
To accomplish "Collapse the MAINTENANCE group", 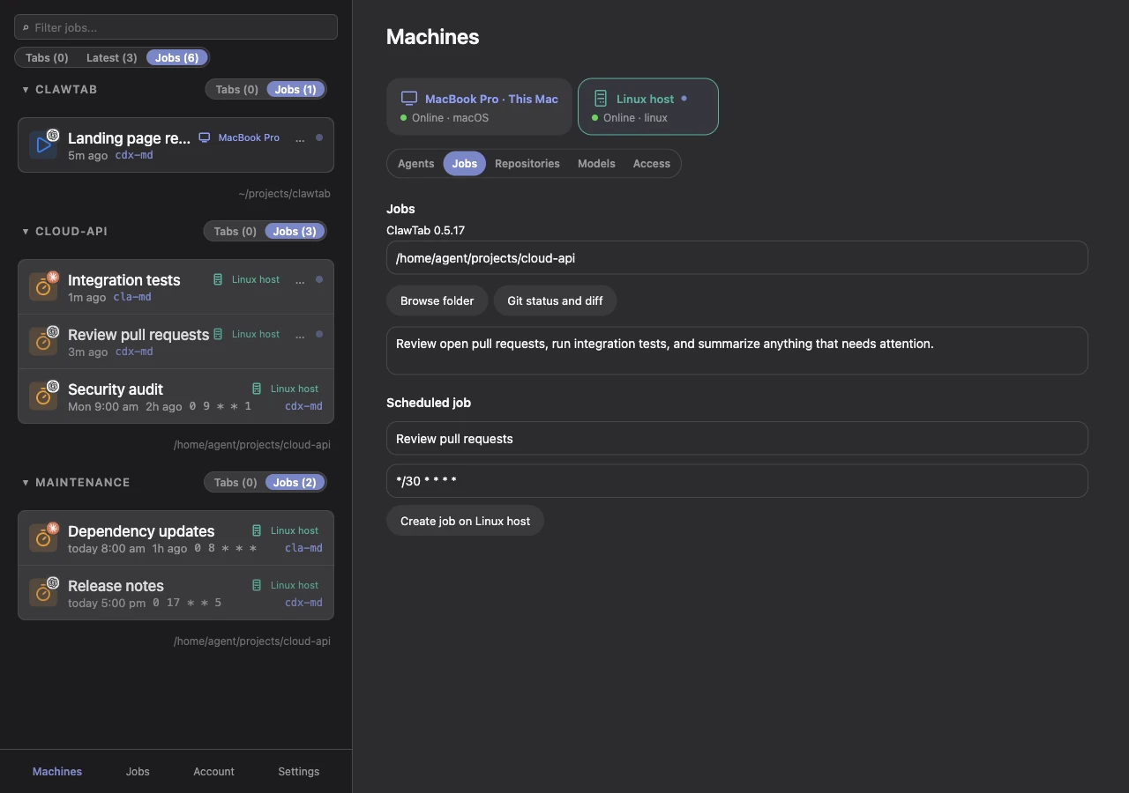I will [x=26, y=483].
